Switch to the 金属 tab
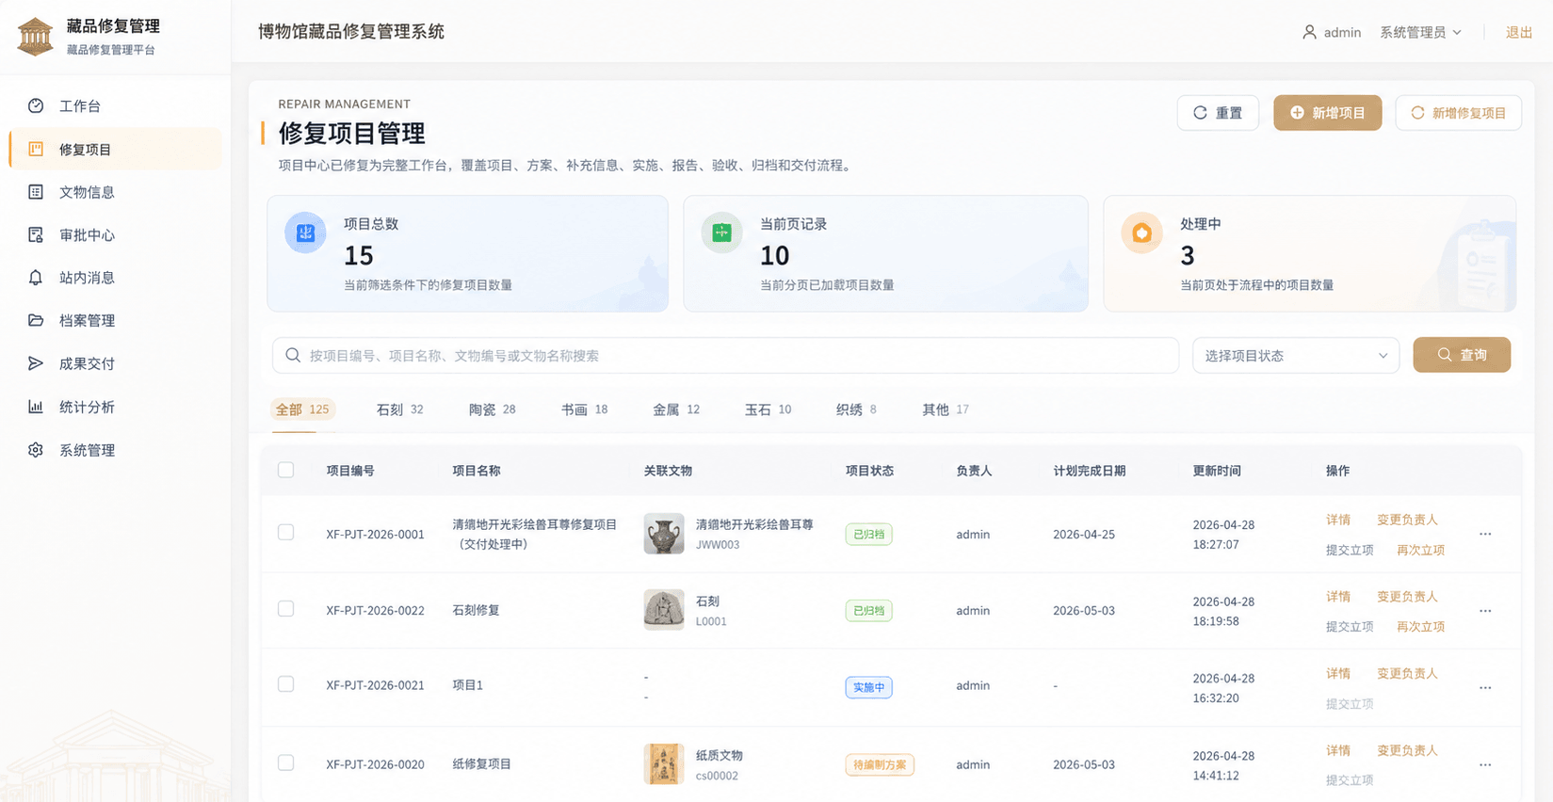This screenshot has width=1553, height=802. point(676,409)
